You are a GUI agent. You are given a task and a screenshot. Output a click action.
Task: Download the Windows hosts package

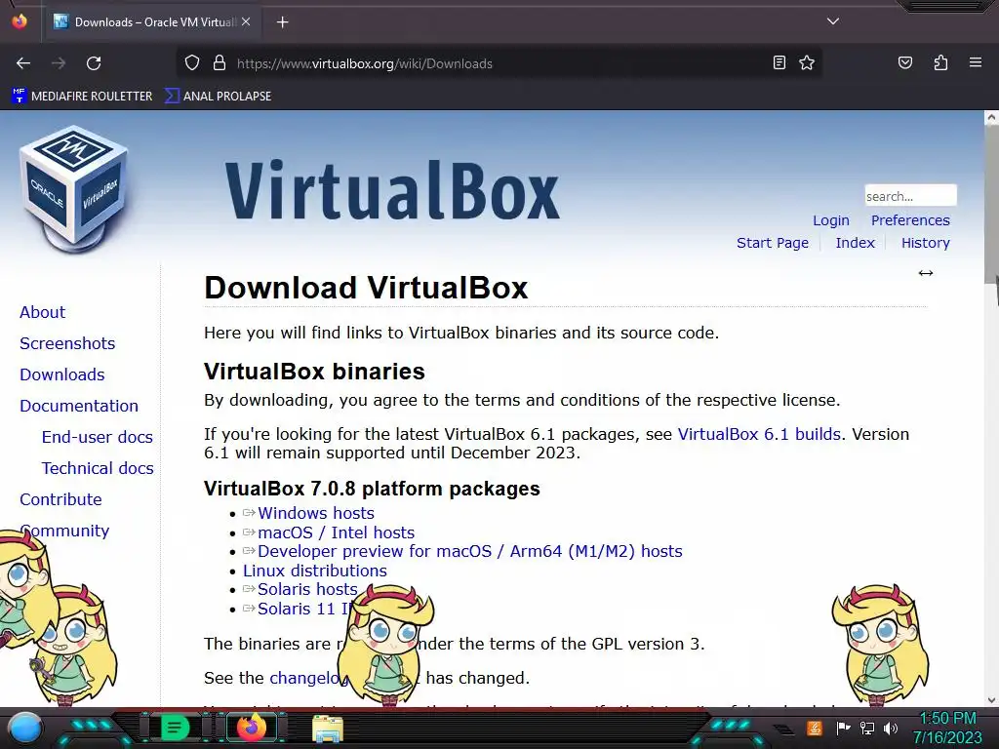[x=315, y=513]
